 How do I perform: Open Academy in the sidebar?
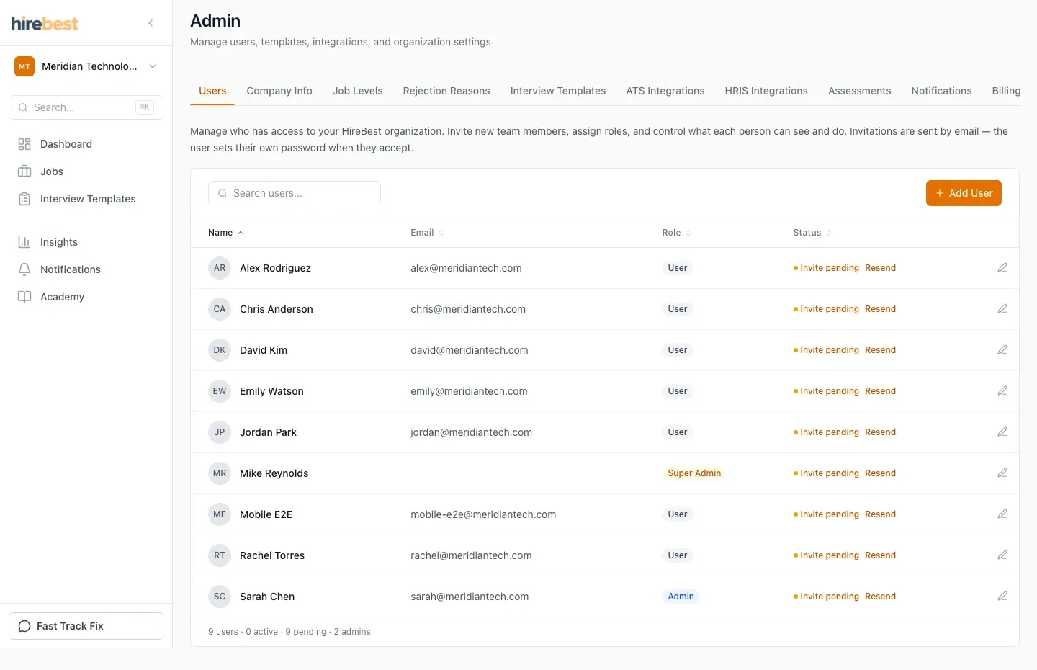(x=86, y=297)
